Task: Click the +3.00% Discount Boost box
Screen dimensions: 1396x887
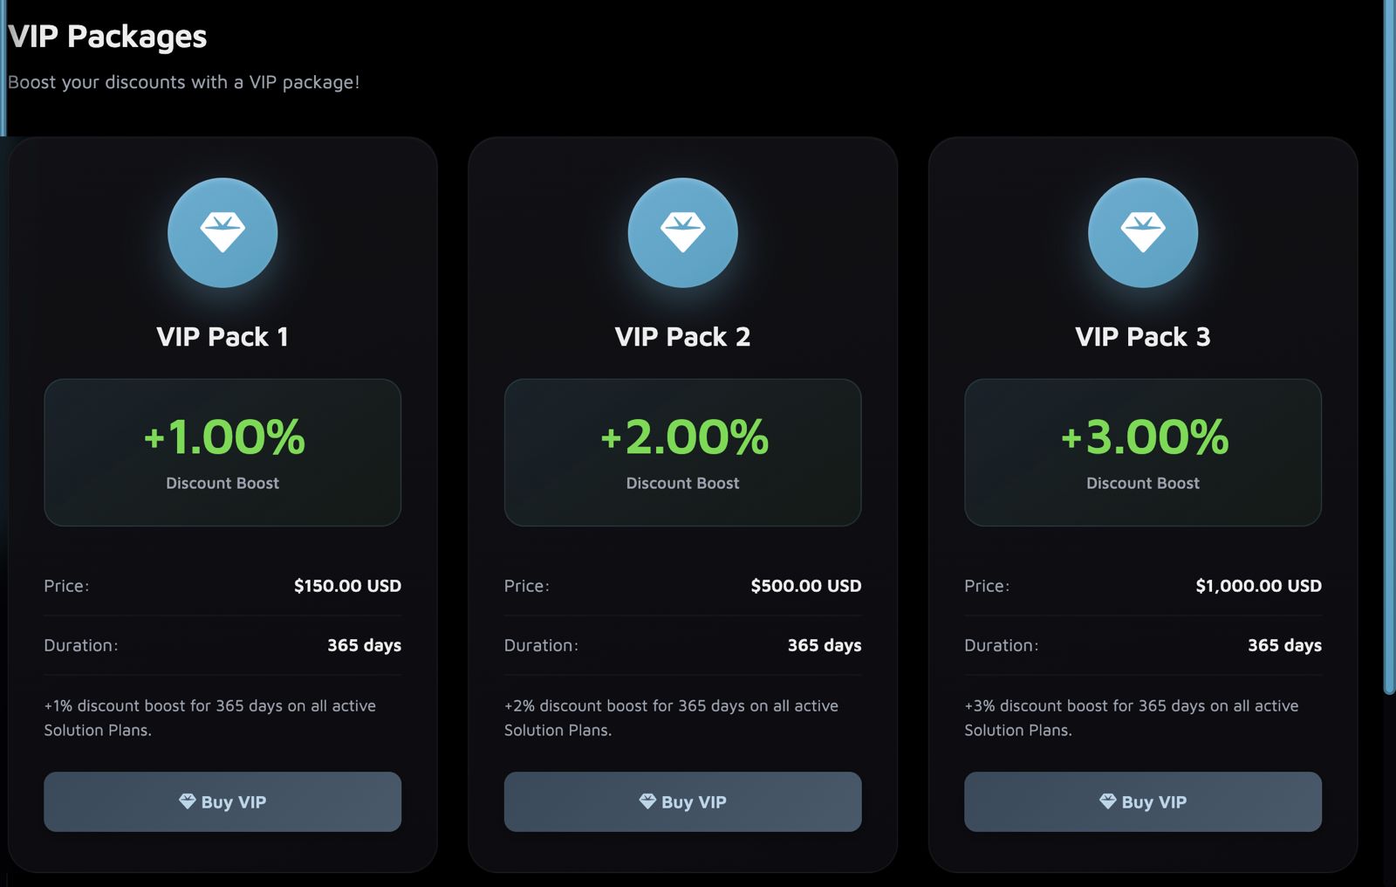Action: click(x=1142, y=452)
